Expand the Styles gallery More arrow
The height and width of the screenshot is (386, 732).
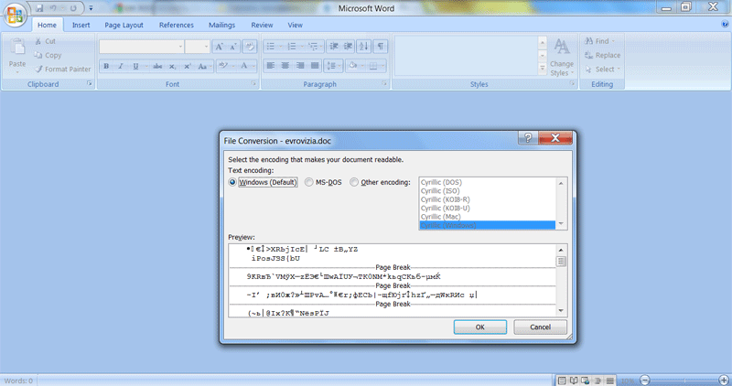543,69
